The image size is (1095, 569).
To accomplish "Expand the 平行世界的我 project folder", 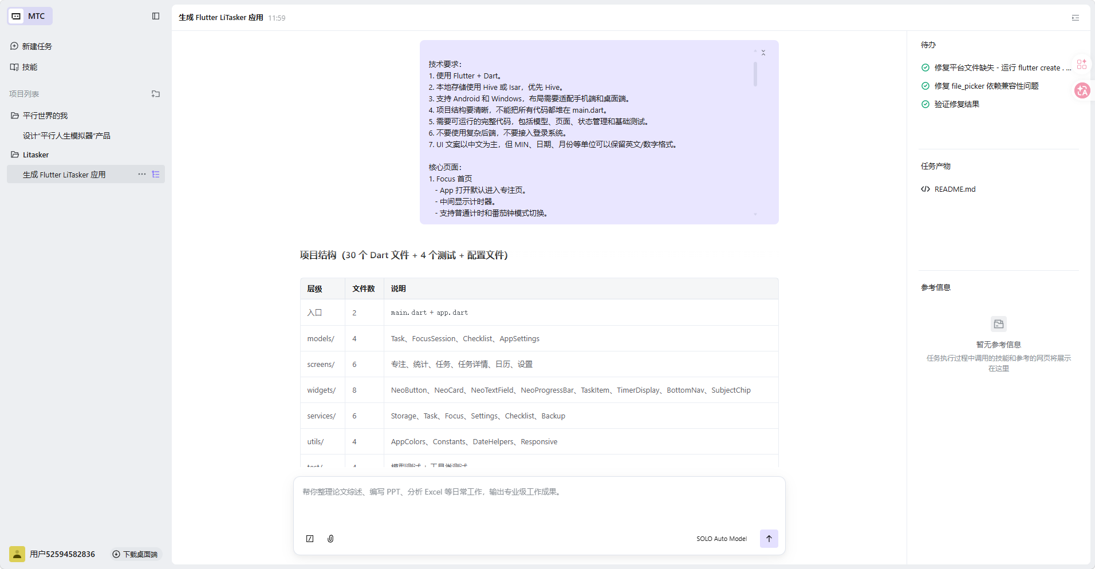I will 45,116.
